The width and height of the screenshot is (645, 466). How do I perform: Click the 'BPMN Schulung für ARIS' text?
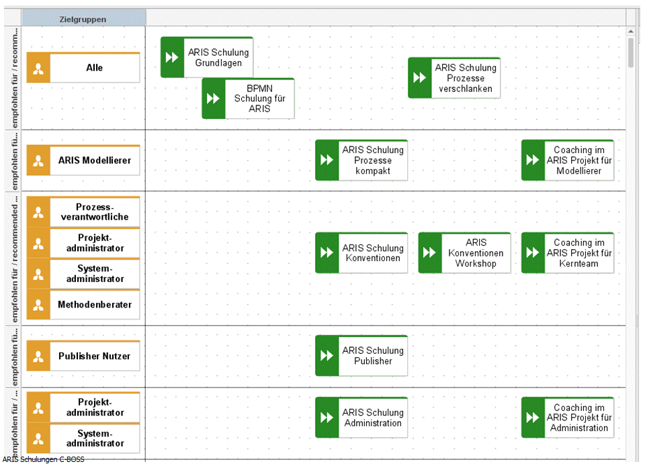[259, 99]
